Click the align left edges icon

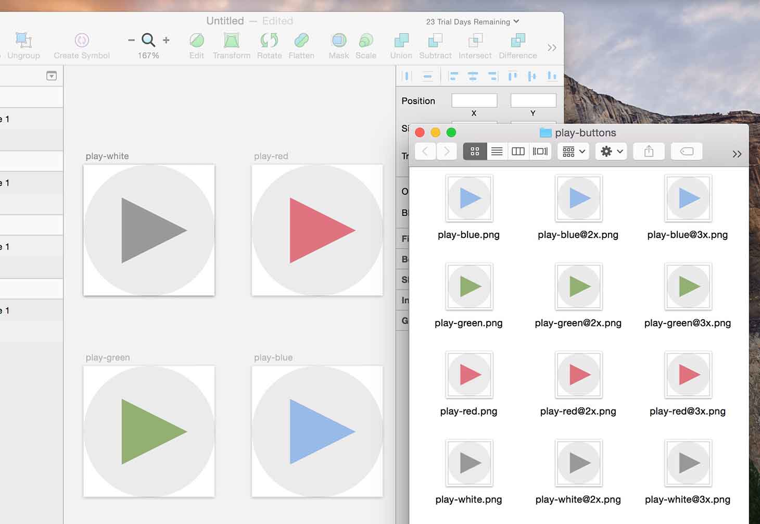(x=453, y=77)
